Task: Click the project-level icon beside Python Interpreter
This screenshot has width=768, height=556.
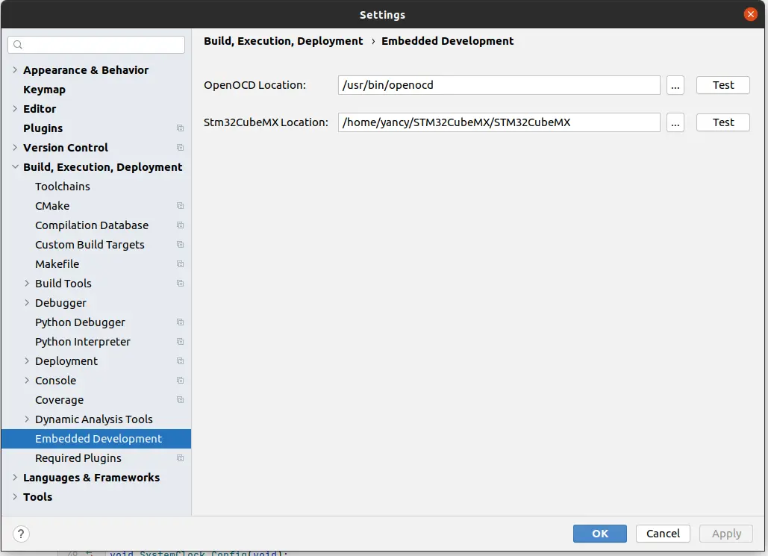Action: coord(181,342)
